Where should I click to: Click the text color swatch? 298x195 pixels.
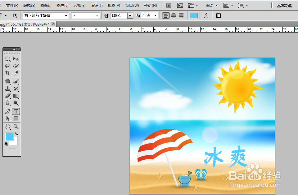click(x=194, y=15)
